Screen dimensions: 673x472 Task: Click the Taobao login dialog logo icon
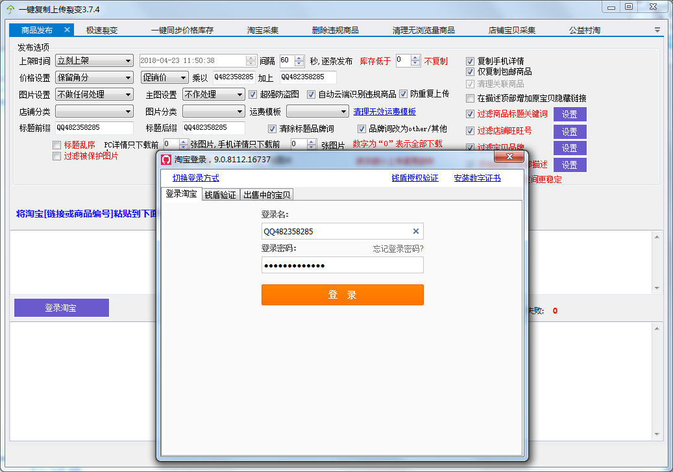tap(166, 159)
